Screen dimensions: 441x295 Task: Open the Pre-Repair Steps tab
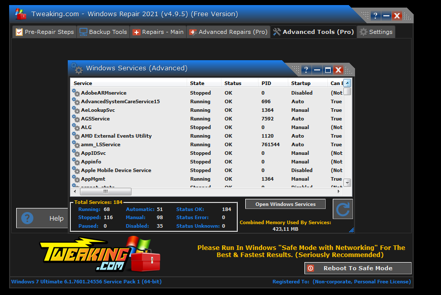tap(45, 32)
